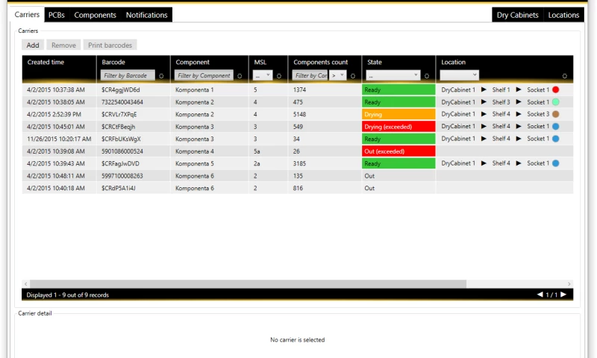Screen dimensions: 597x358
Task: Expand the State filter dropdown
Action: coord(393,75)
